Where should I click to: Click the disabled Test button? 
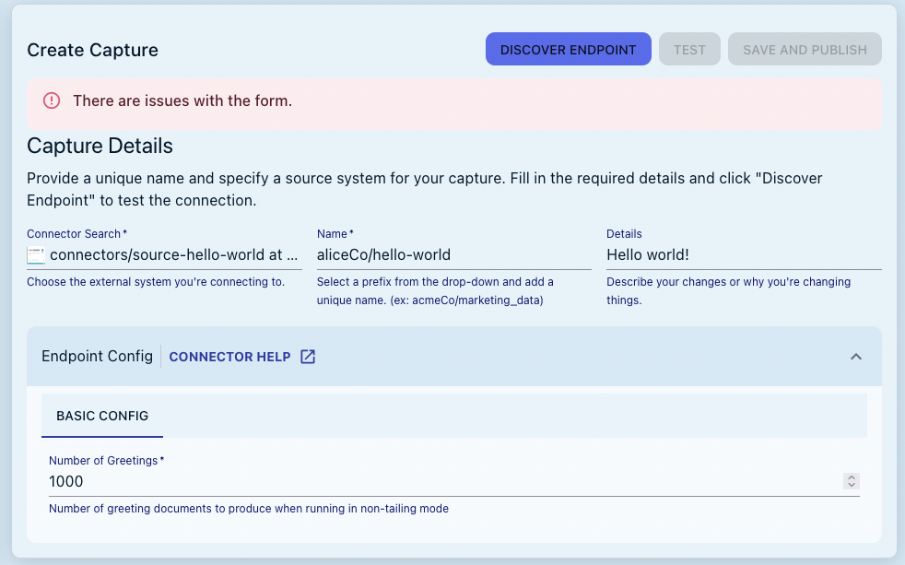coord(689,49)
